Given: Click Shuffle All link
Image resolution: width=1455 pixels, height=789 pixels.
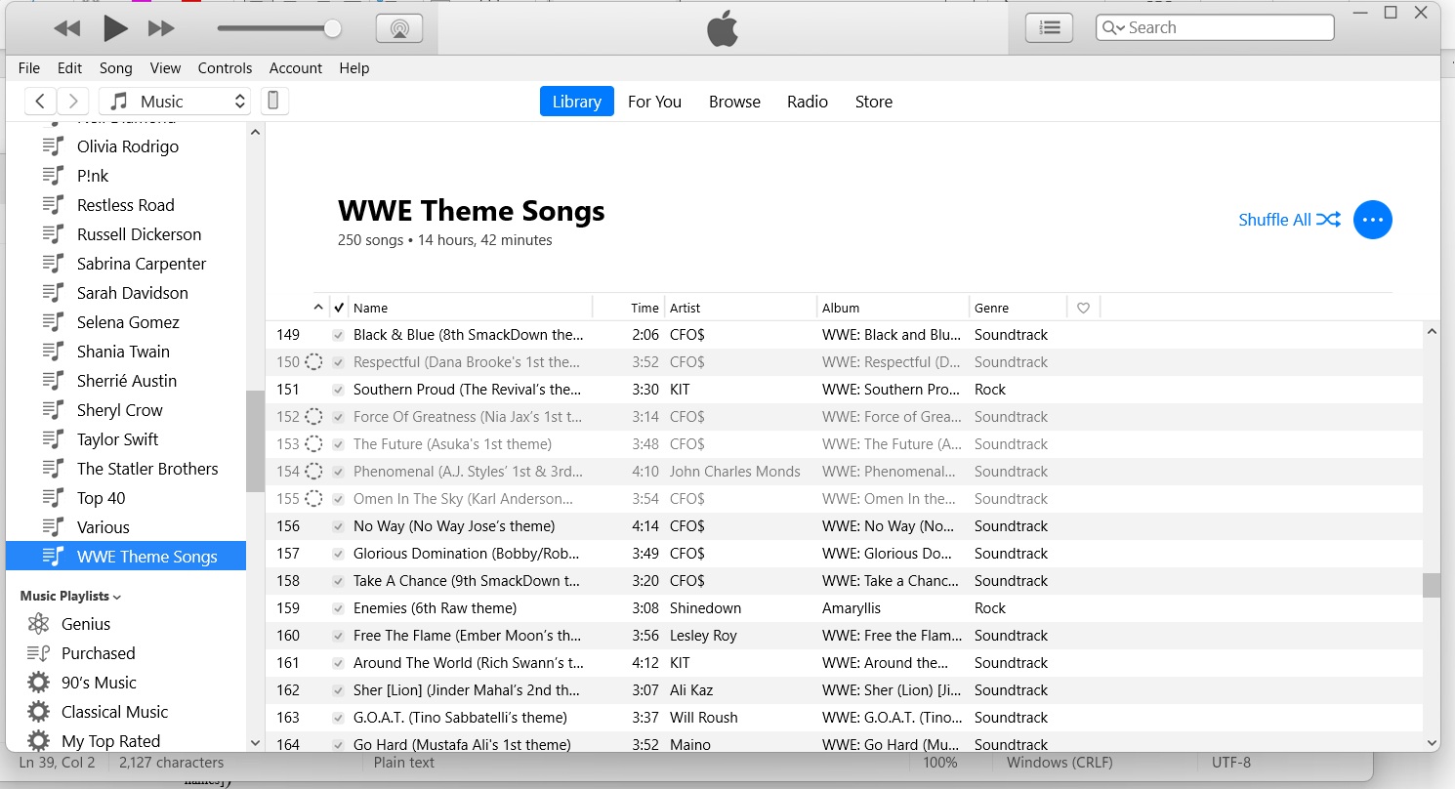Looking at the screenshot, I should tap(1289, 220).
